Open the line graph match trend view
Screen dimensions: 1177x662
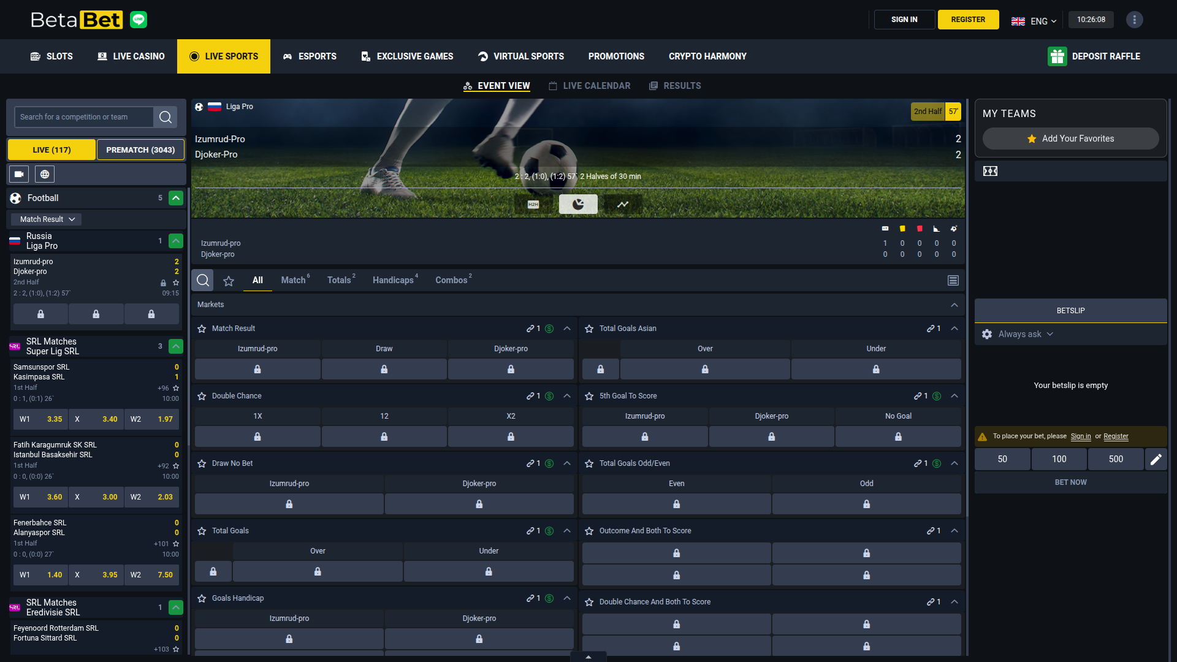[x=622, y=204]
